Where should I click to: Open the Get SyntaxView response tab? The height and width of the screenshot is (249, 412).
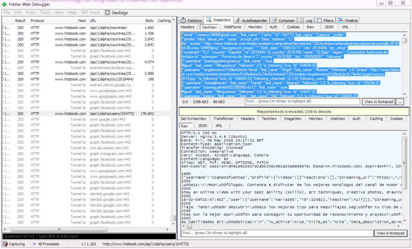click(x=194, y=119)
